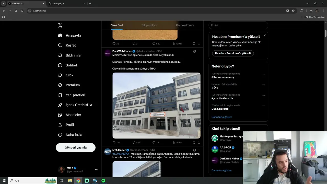Share the top post with 139 B views
327x184 pixels.
[x=199, y=44]
